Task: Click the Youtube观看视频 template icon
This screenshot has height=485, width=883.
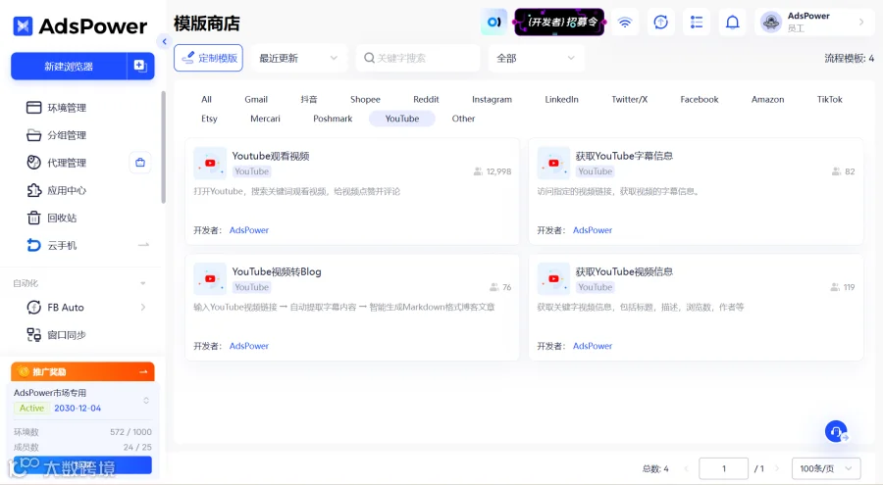Action: coord(210,164)
